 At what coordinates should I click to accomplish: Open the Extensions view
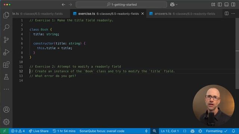tap(6, 64)
